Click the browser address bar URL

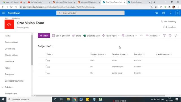[x=59, y=7]
